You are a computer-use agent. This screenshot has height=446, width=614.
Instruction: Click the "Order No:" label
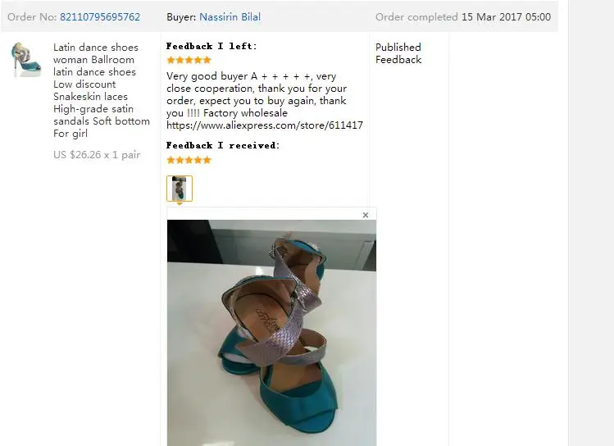click(32, 17)
